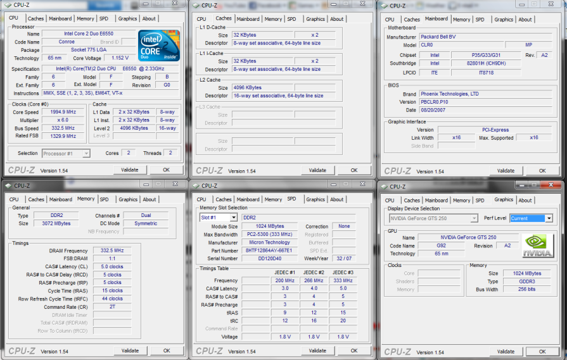Click the CPU-Z title bar icon of the top-right window
This screenshot has width=567, height=360.
[384, 6]
